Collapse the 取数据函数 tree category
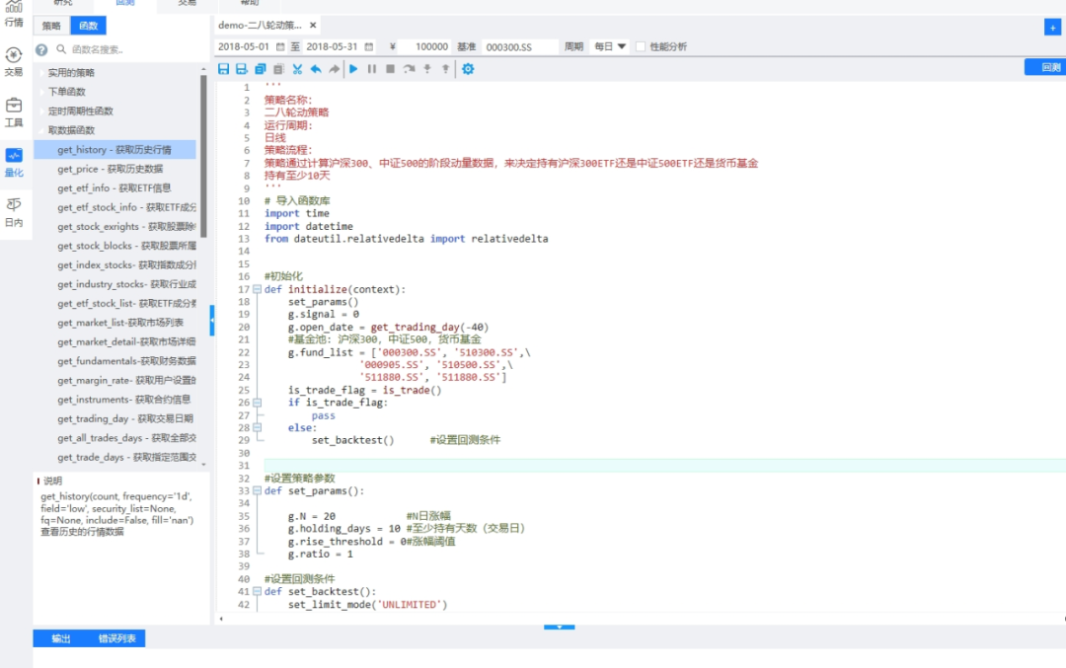The width and height of the screenshot is (1066, 668). (71, 130)
